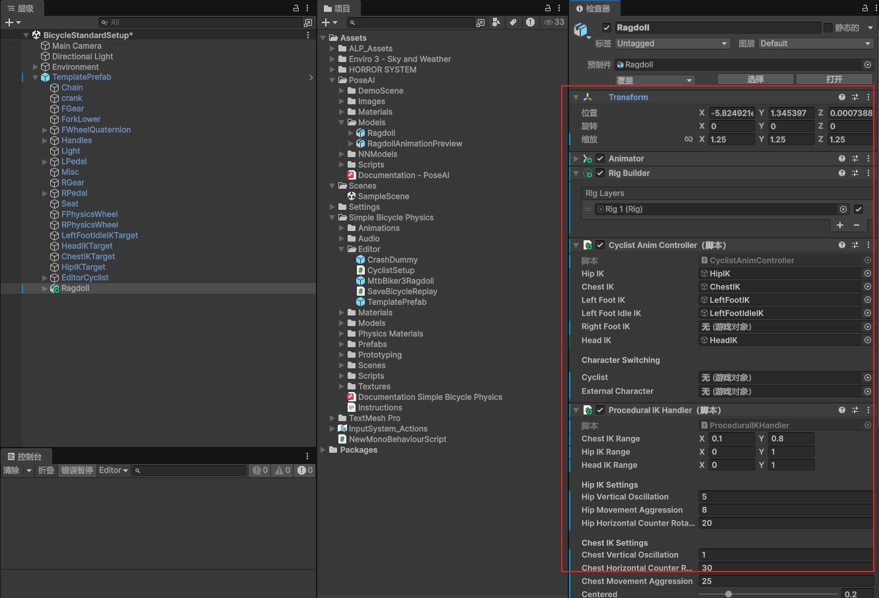Viewport: 879px width, 598px height.
Task: Click the Select prefab button
Action: click(x=755, y=79)
